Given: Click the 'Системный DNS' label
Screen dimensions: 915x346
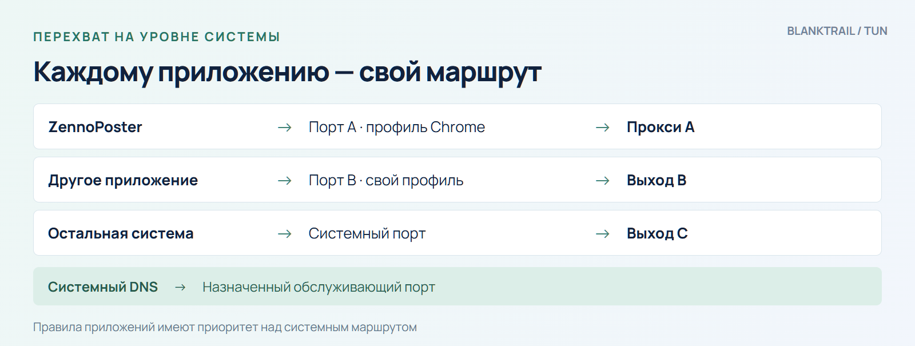Looking at the screenshot, I should click(103, 287).
